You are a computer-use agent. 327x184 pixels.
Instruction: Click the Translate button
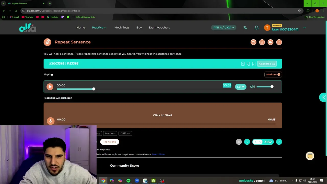coord(110,142)
